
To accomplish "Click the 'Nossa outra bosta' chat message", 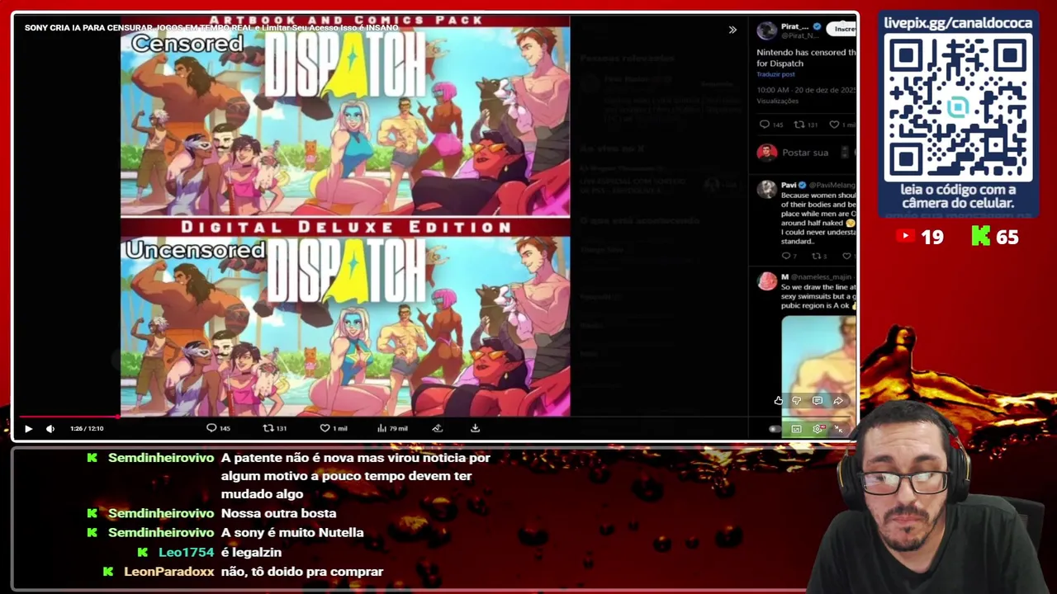I will coord(278,513).
